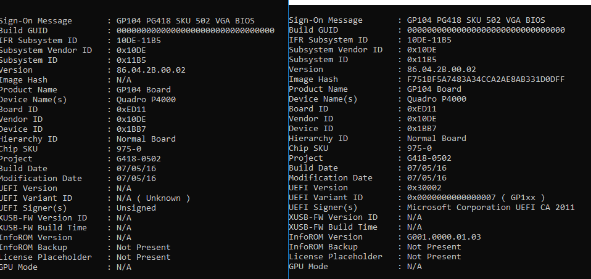Click Chip SKU 975-0 in the right window
Screen dimensions: 591x279
tap(419, 148)
